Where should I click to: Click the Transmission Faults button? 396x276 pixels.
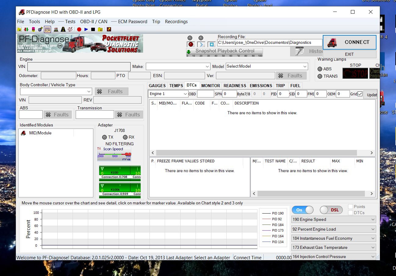(128, 115)
